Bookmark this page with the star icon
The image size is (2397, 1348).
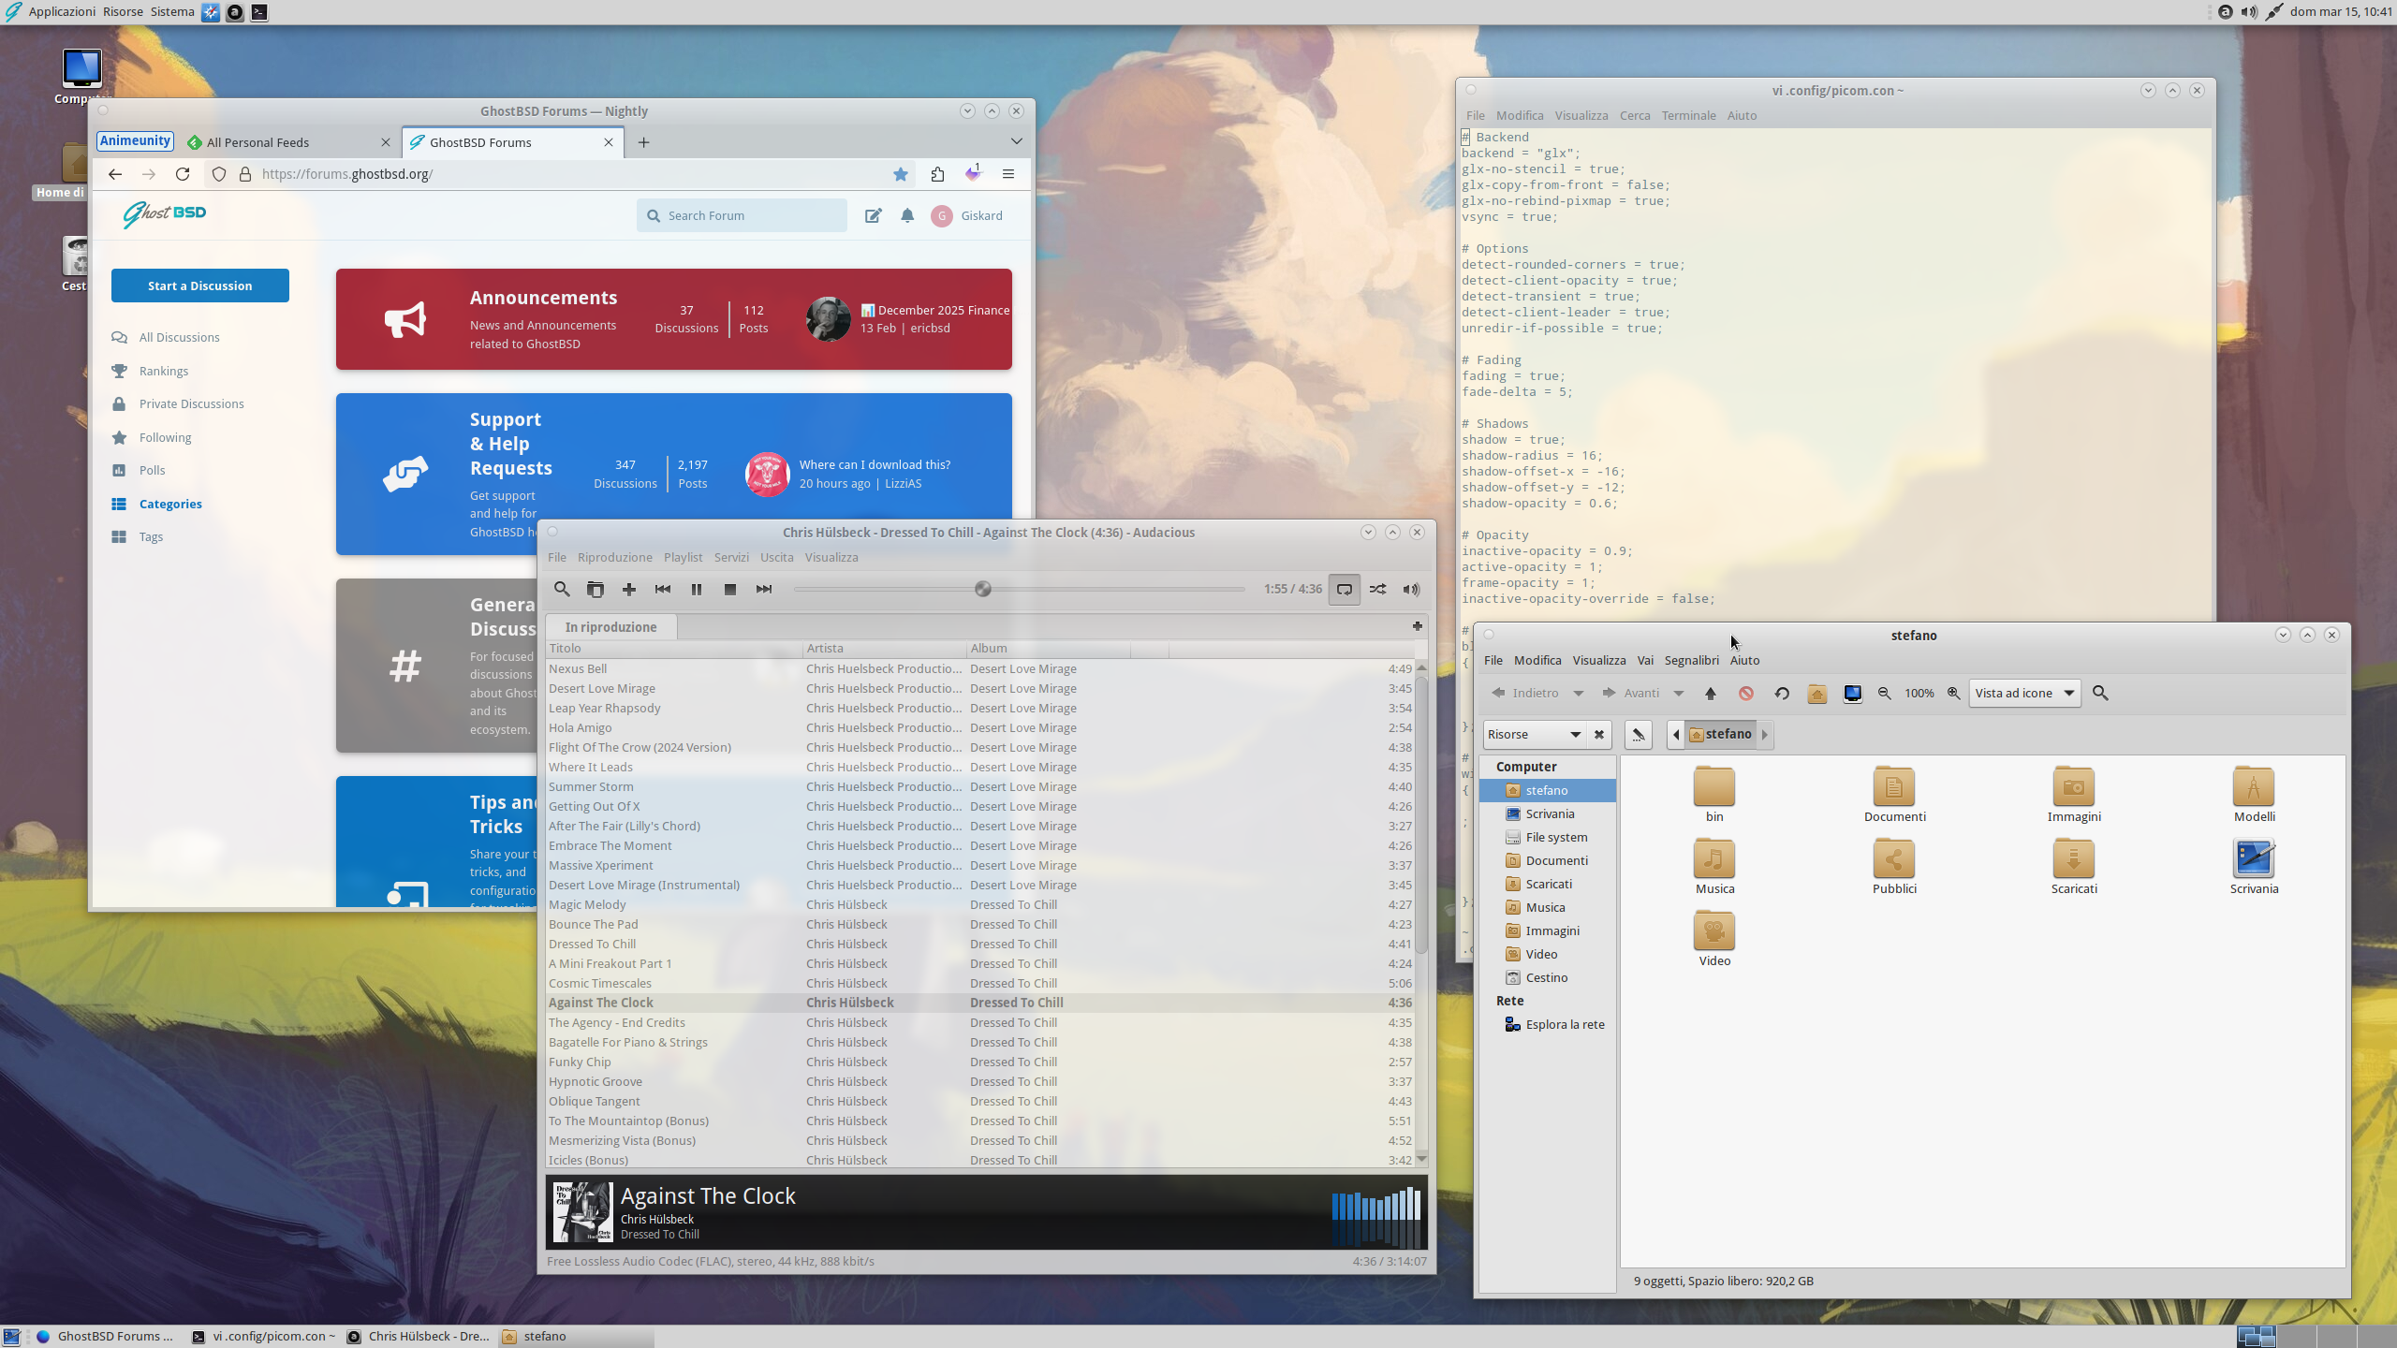click(900, 174)
